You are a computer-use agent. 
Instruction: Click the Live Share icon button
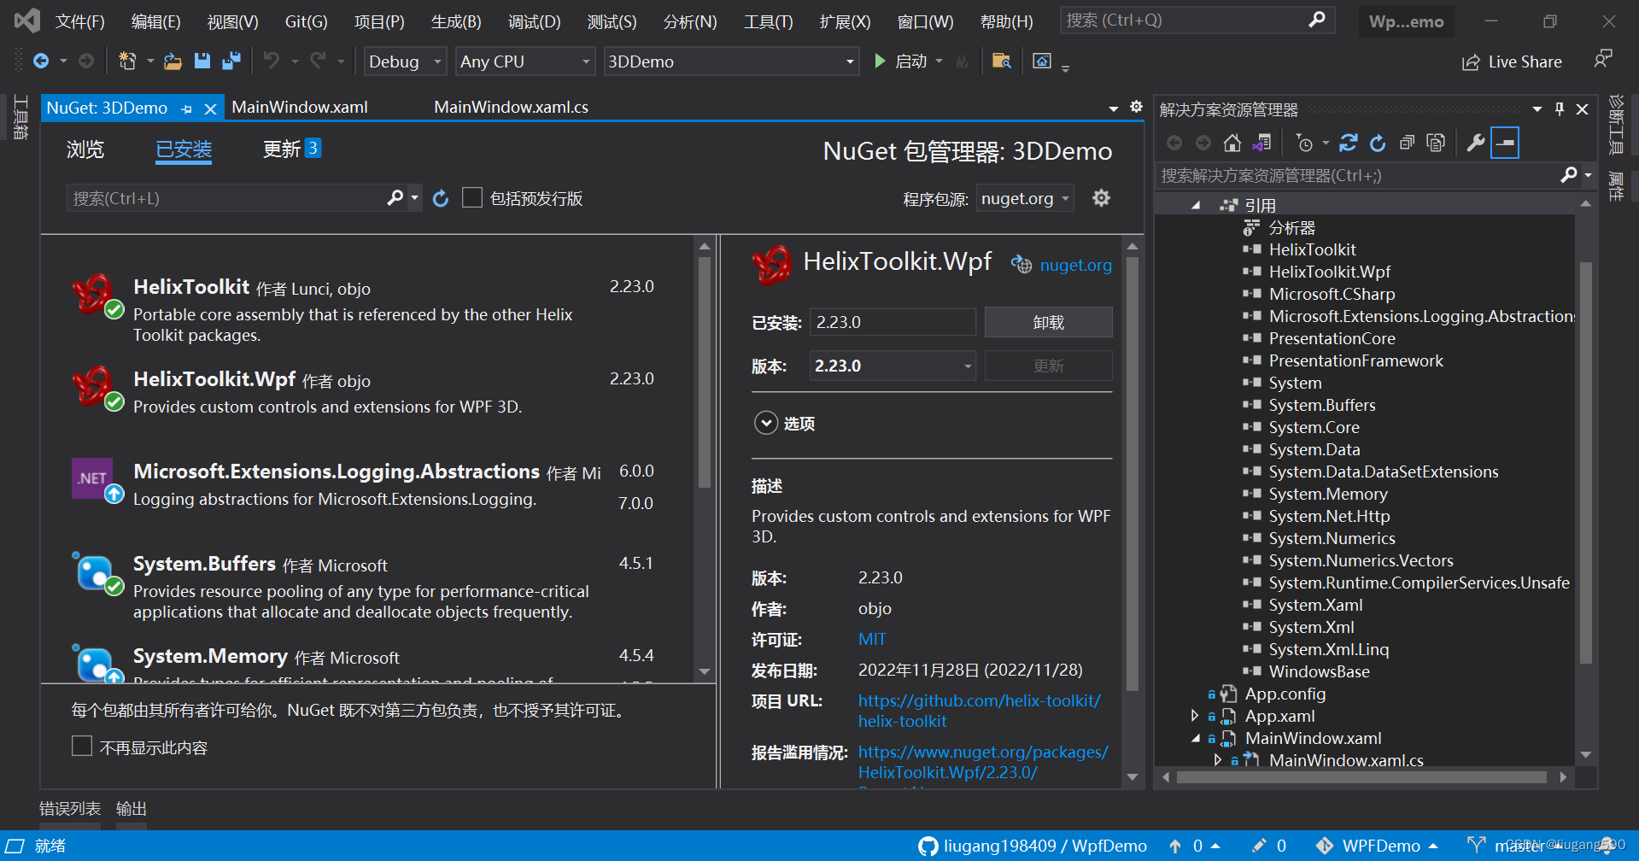coord(1470,62)
